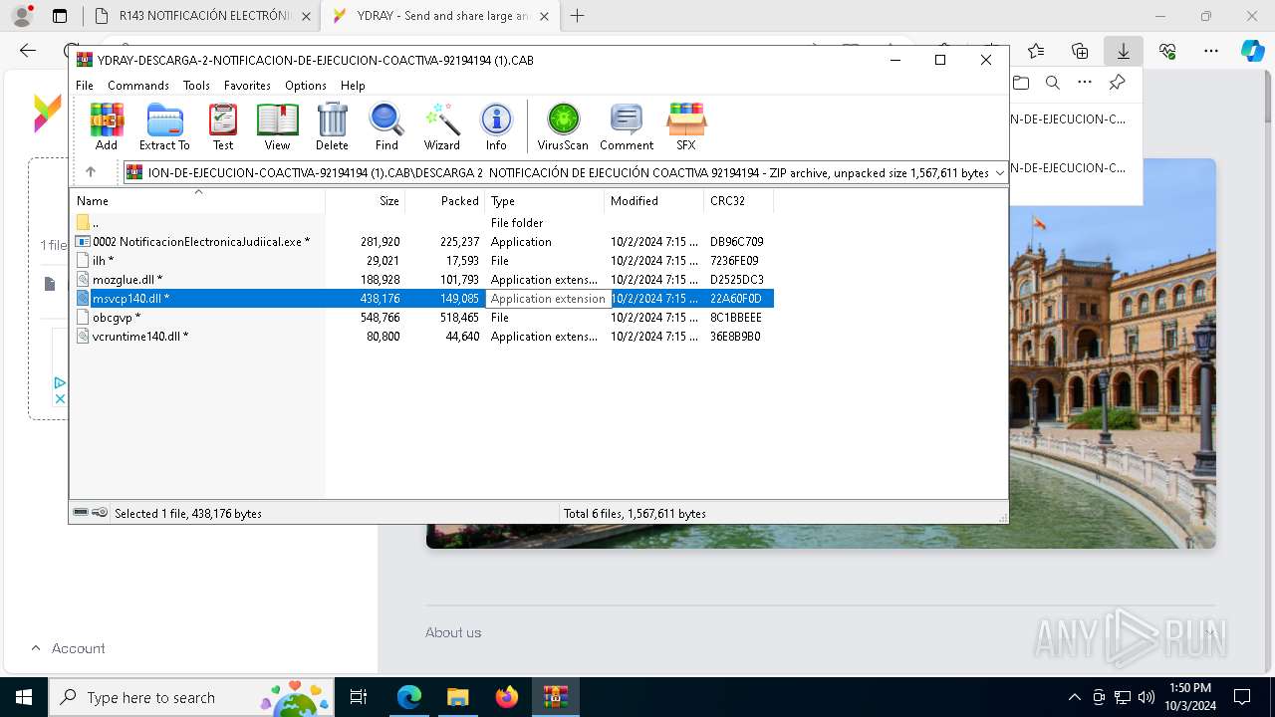Open Edge Collections icon
Viewport: 1275px width, 717px height.
coord(1080,51)
